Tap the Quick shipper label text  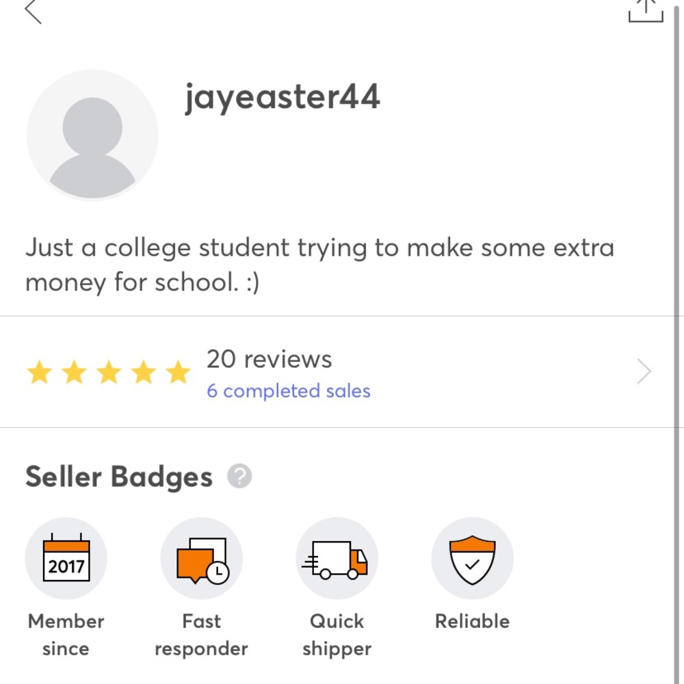click(x=337, y=635)
